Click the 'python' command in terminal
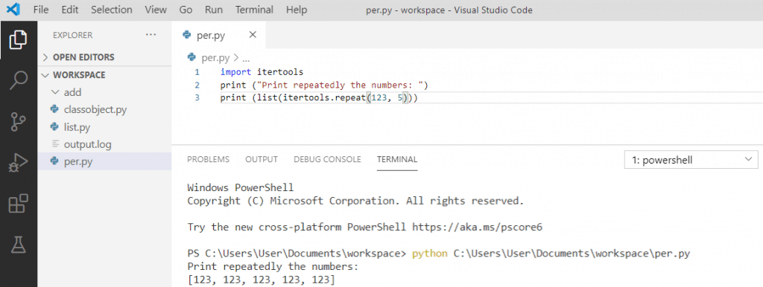 430,254
